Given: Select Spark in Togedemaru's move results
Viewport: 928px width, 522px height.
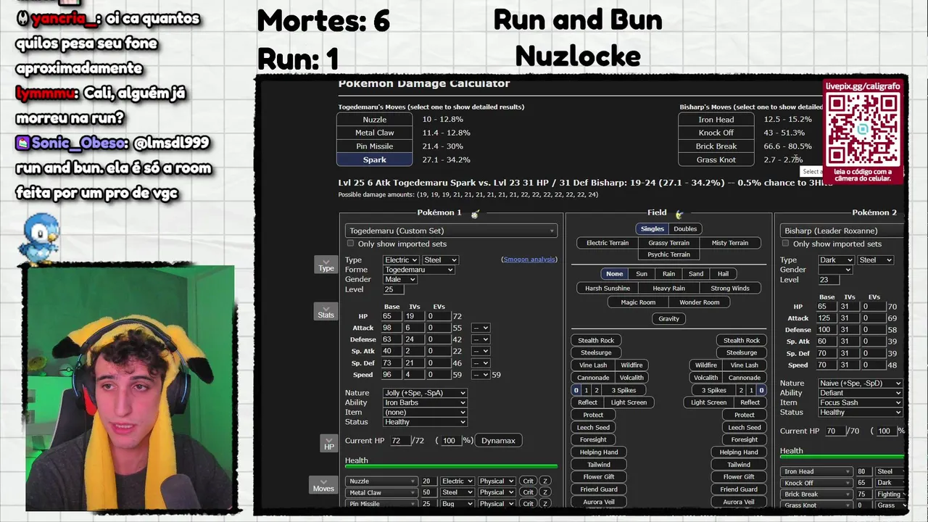Looking at the screenshot, I should point(375,159).
